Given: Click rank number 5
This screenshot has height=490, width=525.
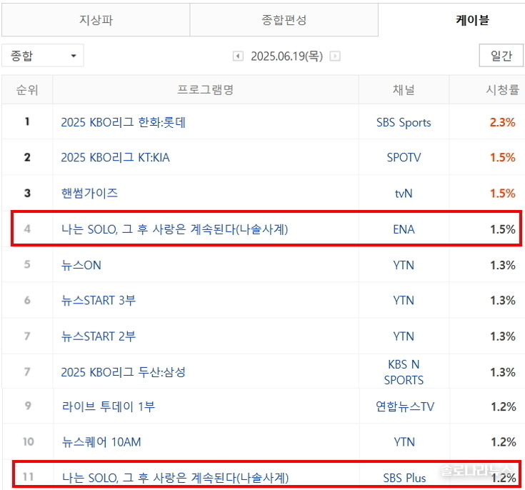Looking at the screenshot, I should 27,264.
